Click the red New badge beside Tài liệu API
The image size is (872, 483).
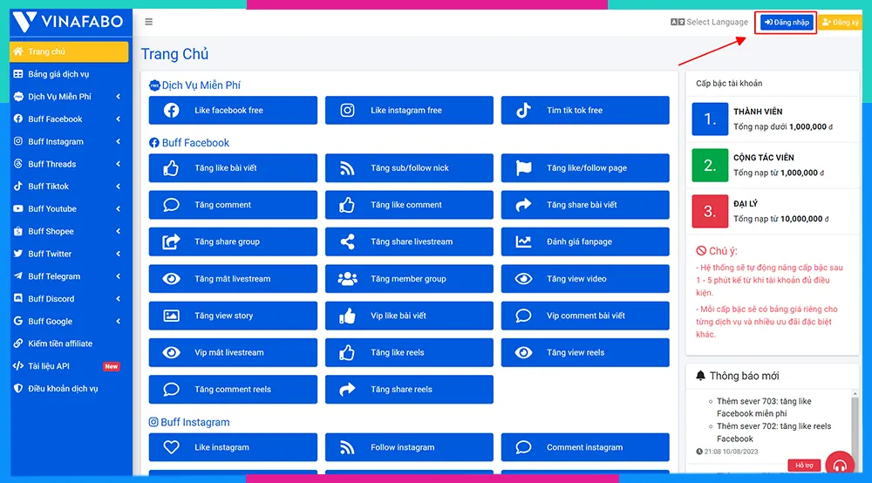coord(112,366)
